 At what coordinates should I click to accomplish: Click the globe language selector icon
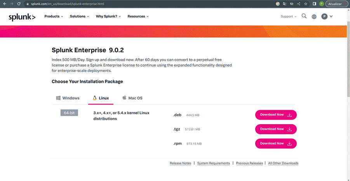(x=314, y=17)
